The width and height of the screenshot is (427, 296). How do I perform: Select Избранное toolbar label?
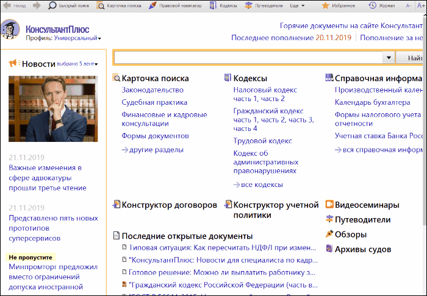[x=343, y=5]
